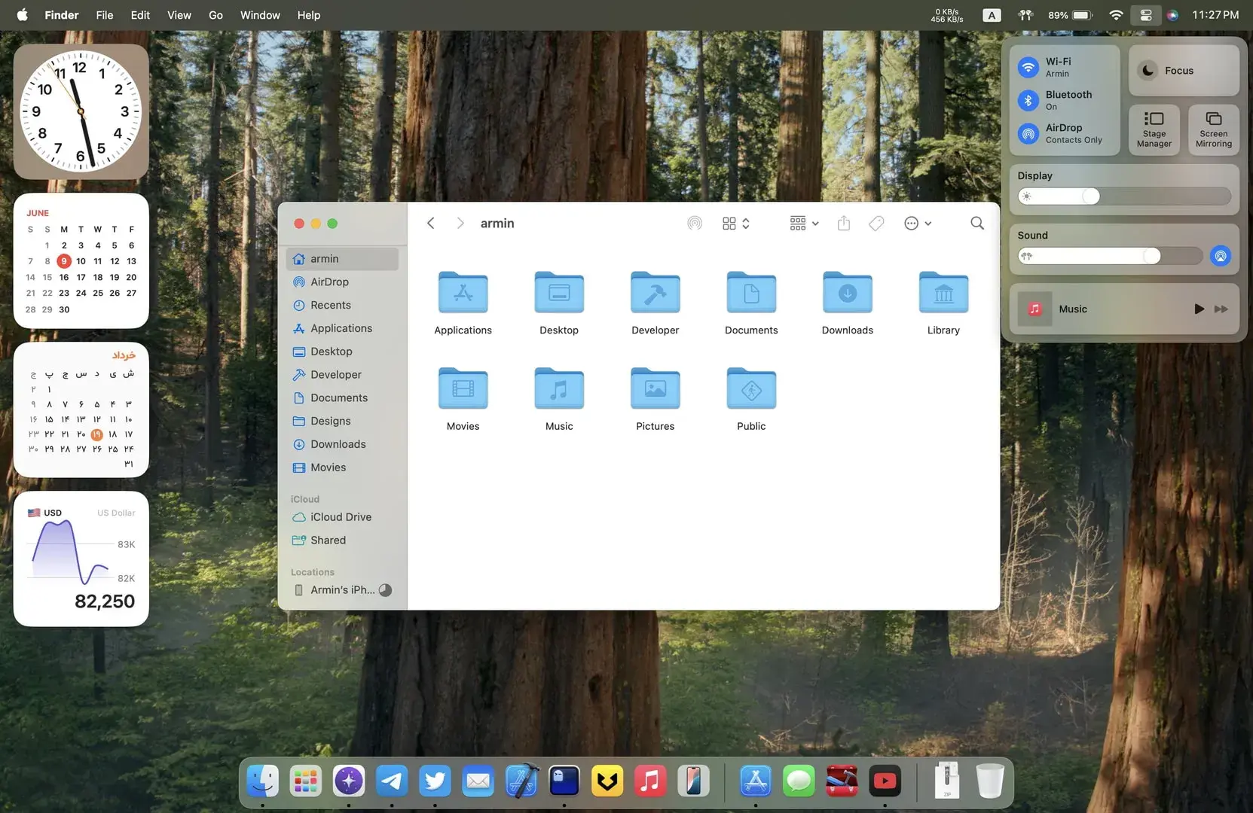The image size is (1253, 813).
Task: Click the Share icon in the Finder toolbar
Action: point(843,223)
